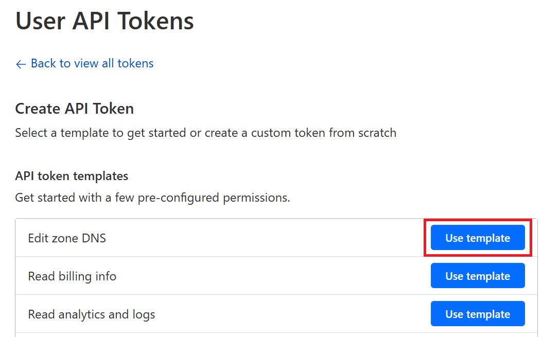The image size is (542, 337).
Task: Click the "Create API Token" heading
Action: click(75, 109)
